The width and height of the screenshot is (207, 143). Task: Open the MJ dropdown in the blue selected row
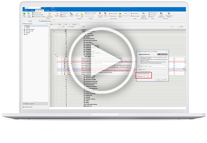pyautogui.click(x=177, y=69)
